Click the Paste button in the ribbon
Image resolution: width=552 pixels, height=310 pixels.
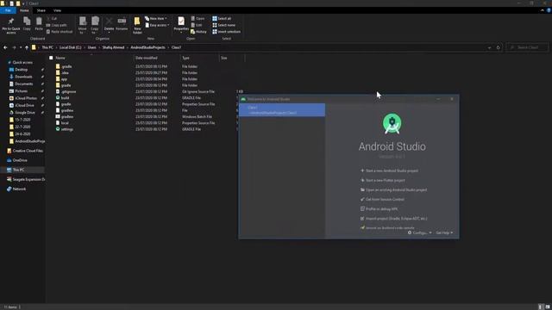39,24
